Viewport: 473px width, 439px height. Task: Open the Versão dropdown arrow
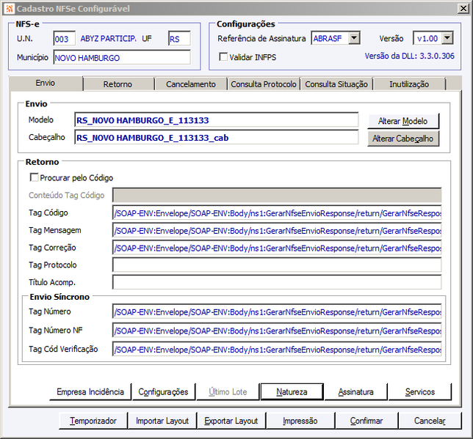tap(447, 38)
